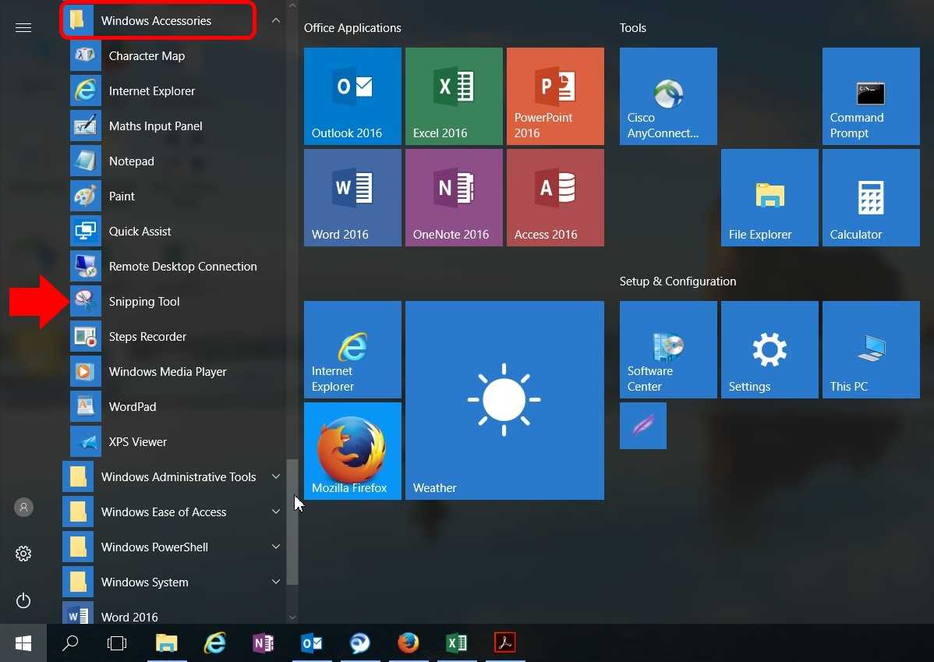
Task: Open the Calculator tile
Action: coord(871,198)
